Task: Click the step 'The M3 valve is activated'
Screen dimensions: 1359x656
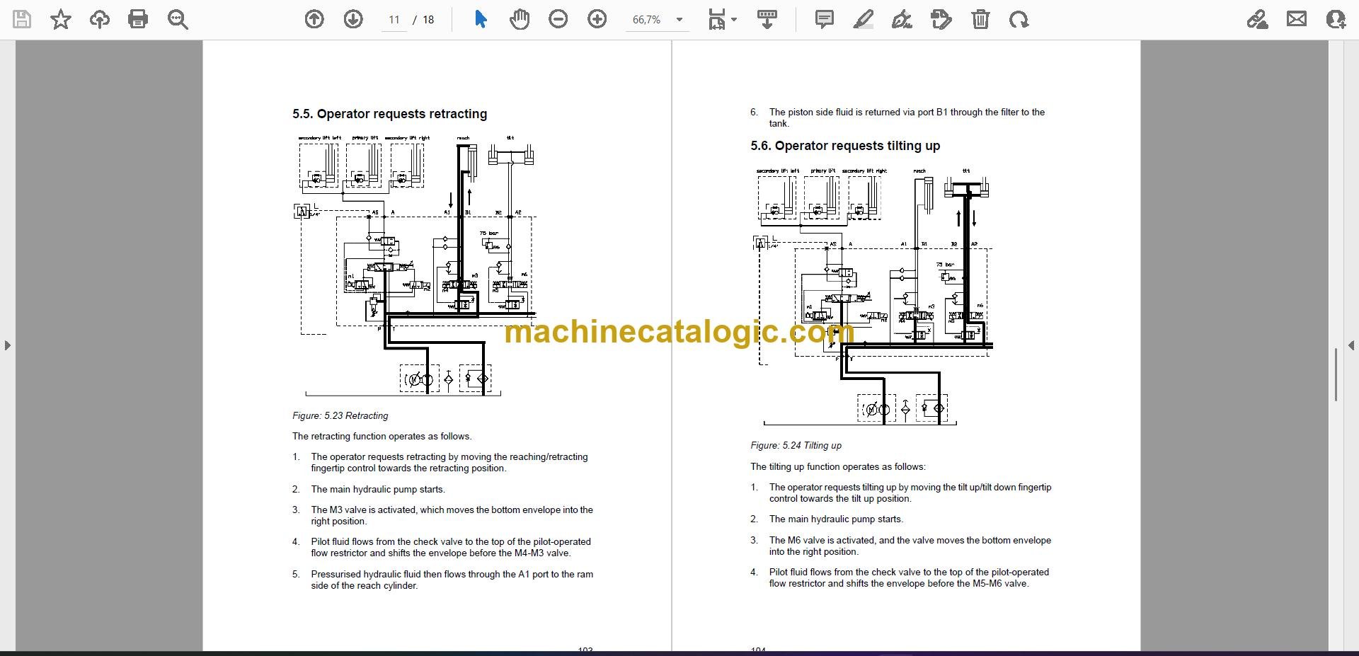Action: pyautogui.click(x=452, y=515)
